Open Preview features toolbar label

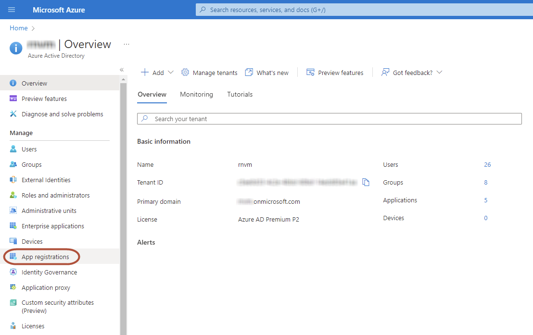341,73
